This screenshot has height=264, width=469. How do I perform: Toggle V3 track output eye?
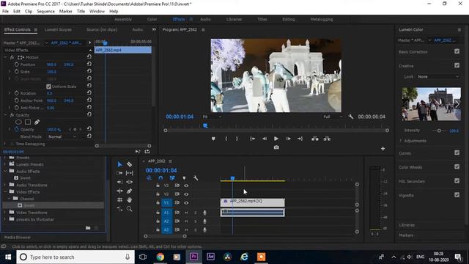(x=186, y=186)
